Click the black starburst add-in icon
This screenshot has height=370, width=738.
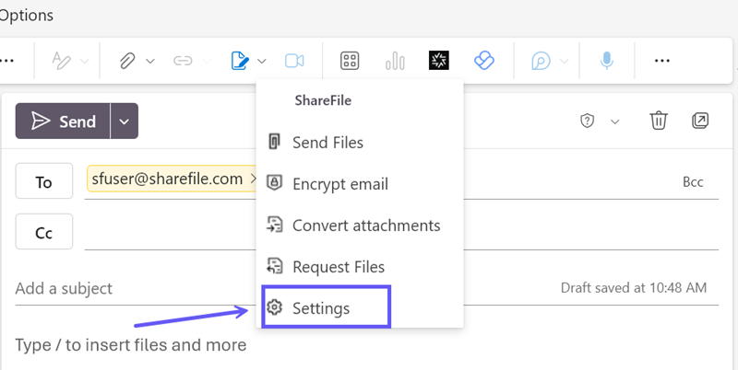(439, 60)
